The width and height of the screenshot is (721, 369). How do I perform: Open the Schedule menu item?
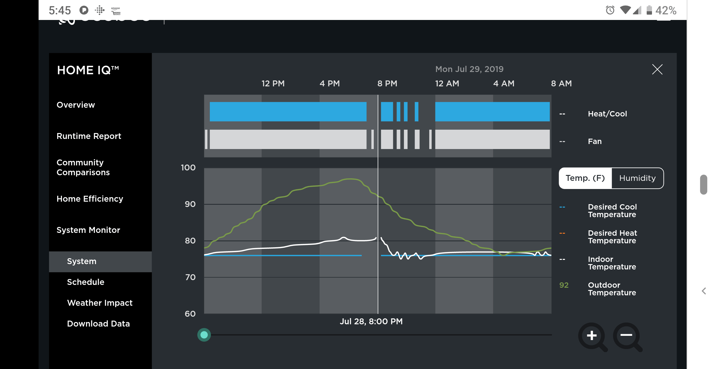85,282
